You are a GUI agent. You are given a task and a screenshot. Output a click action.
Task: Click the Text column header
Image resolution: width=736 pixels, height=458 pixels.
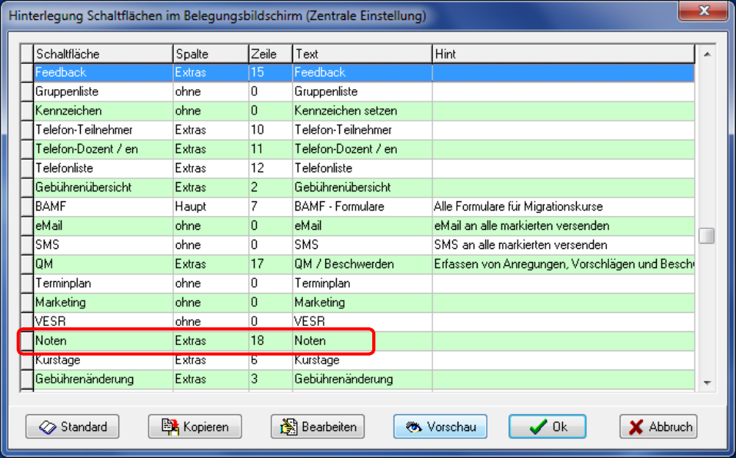point(362,54)
